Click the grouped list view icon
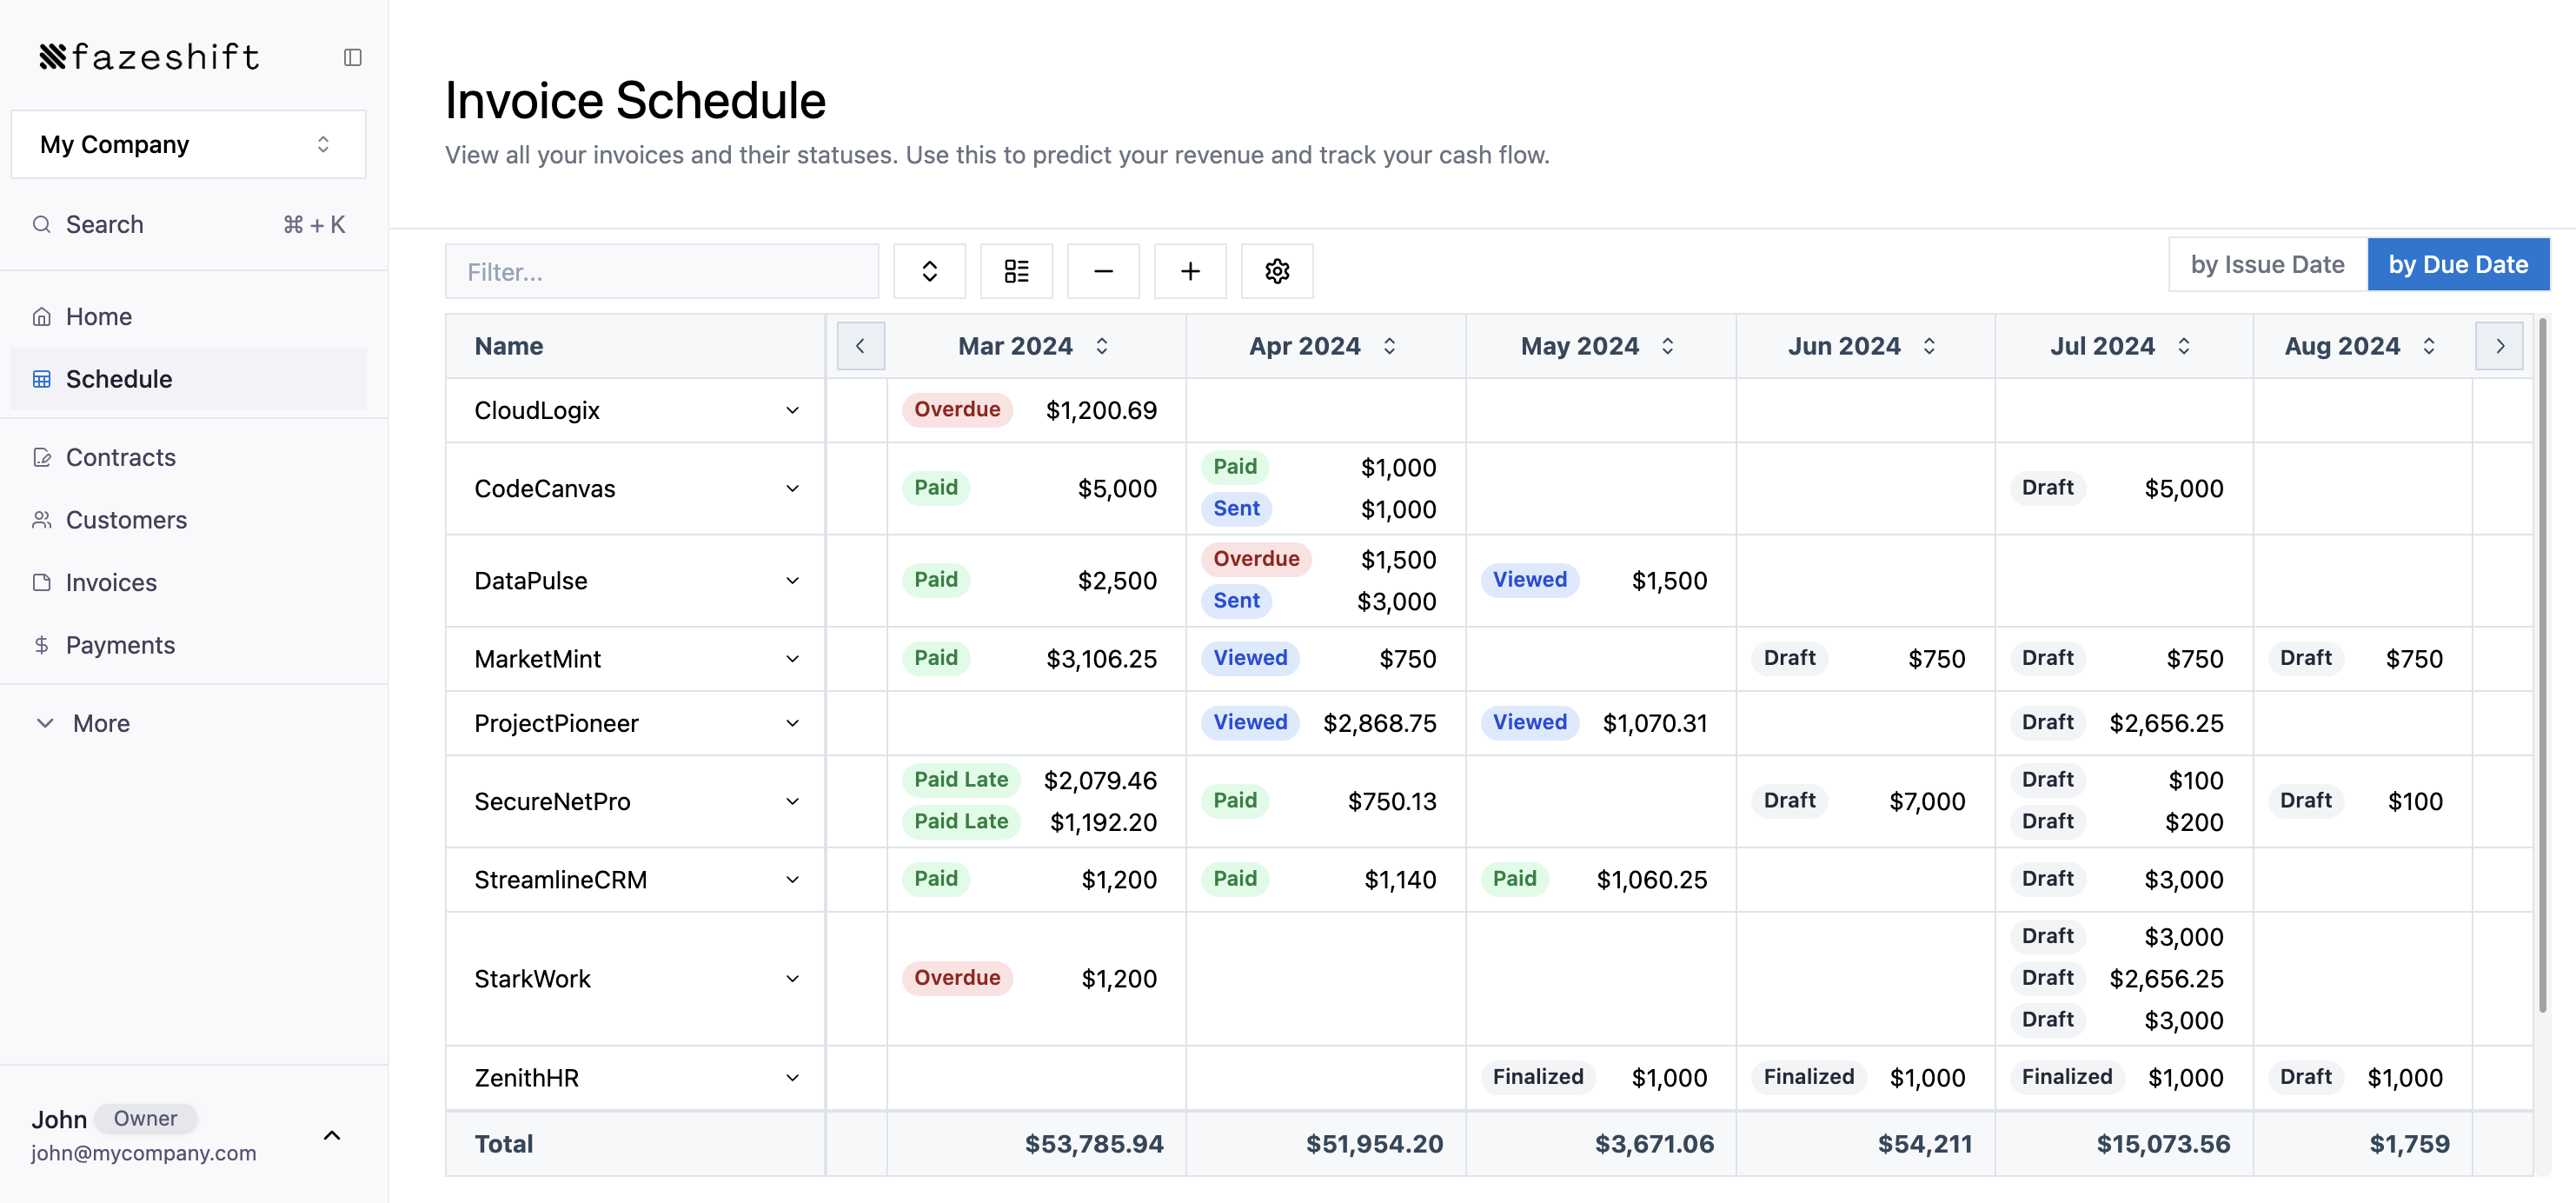The height and width of the screenshot is (1203, 2576). 1016,271
